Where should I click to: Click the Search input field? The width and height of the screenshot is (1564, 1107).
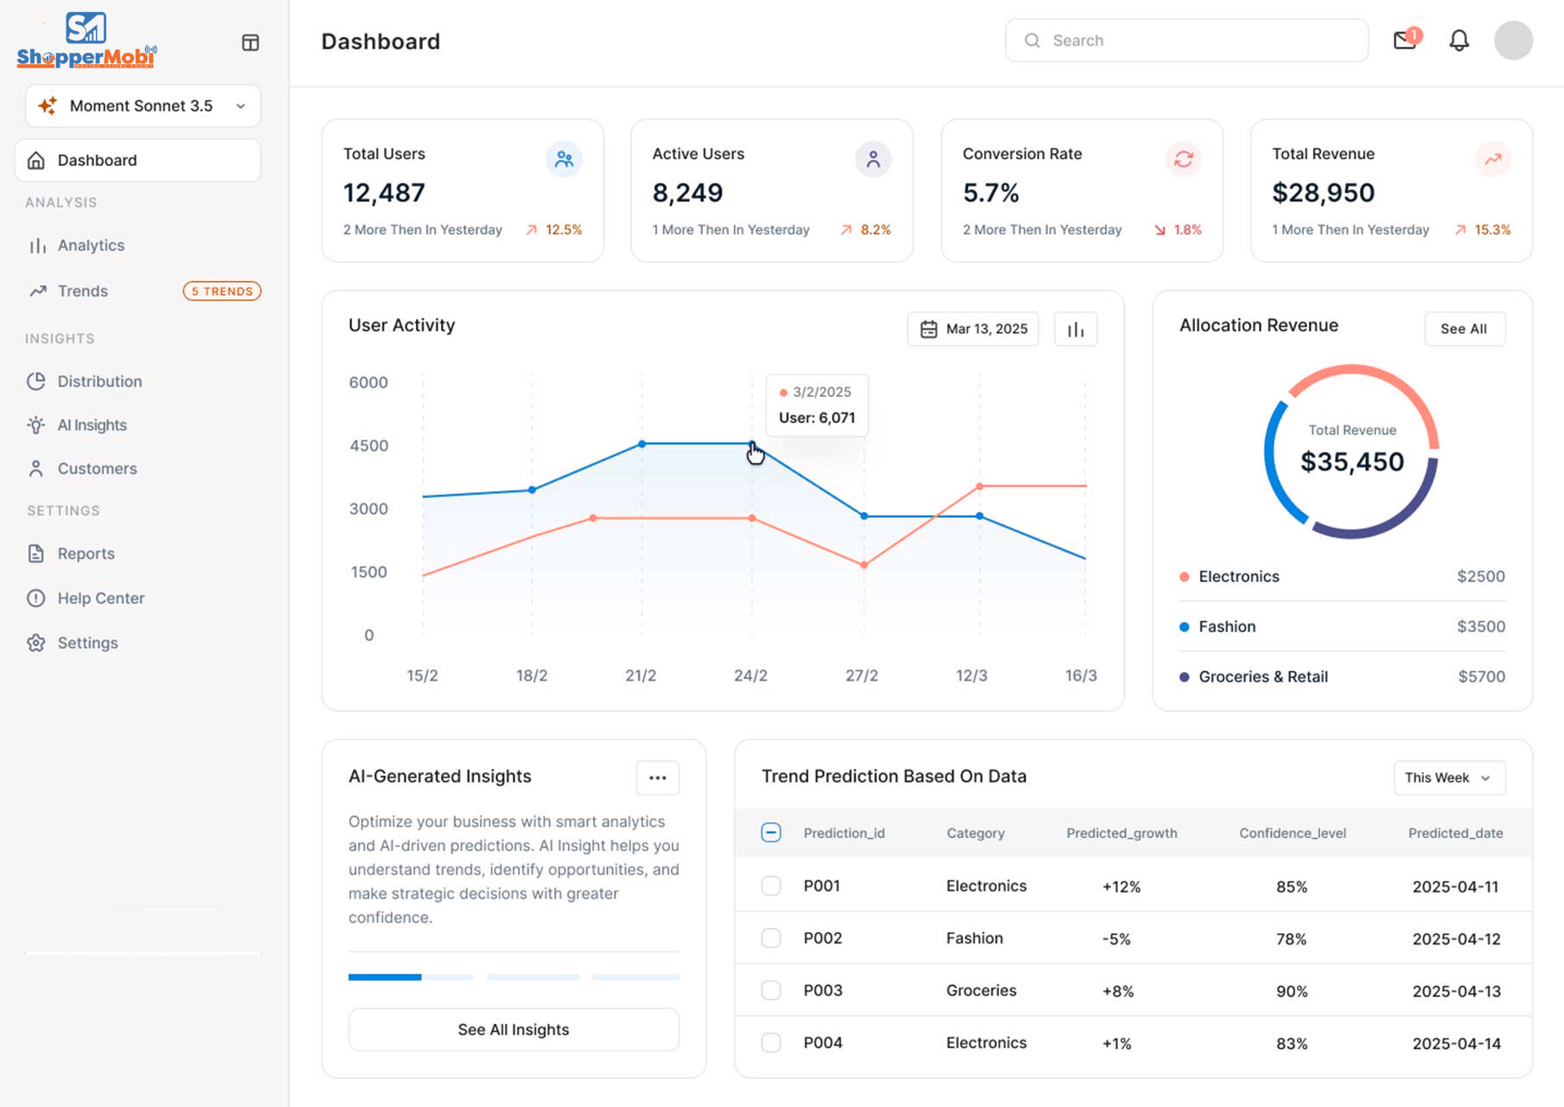[x=1186, y=41]
